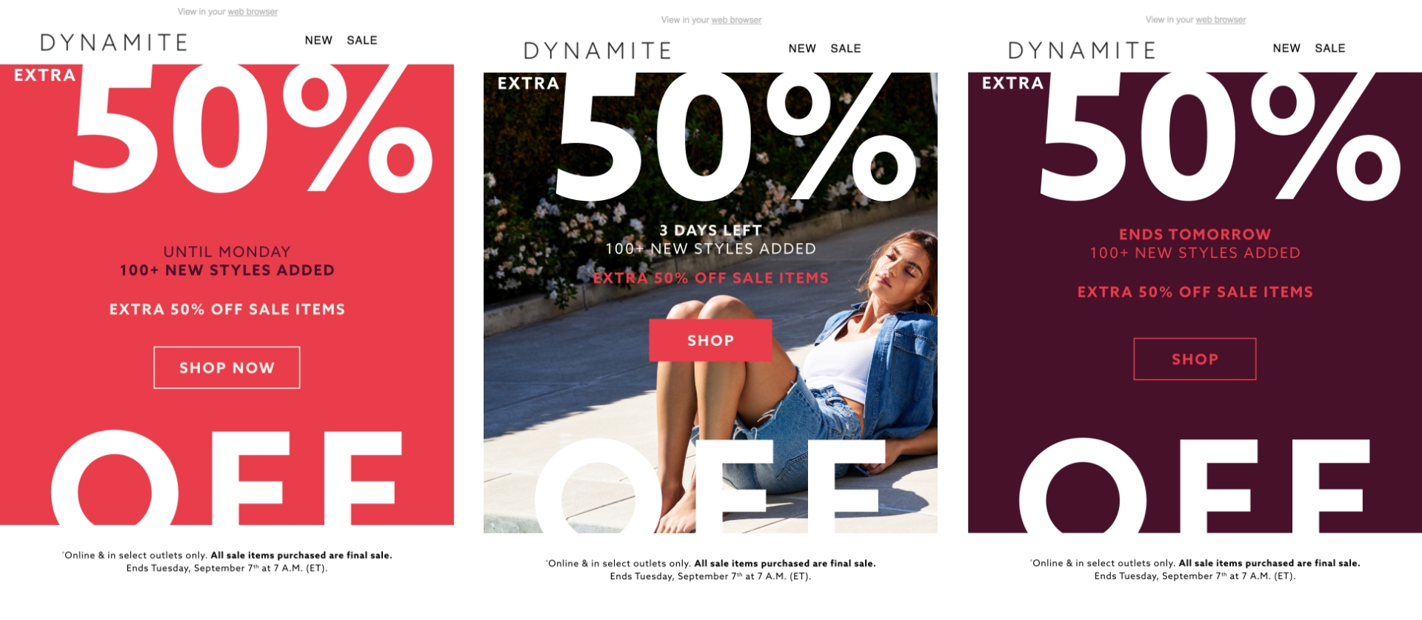The image size is (1422, 620).
Task: Click SHOP NOW button in red email
Action: 227,367
